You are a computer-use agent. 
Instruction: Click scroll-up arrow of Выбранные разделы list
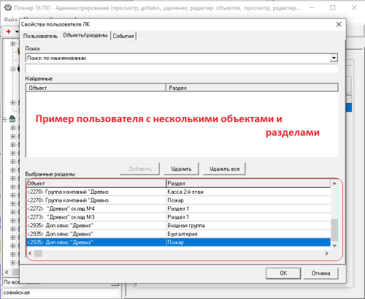(334, 183)
